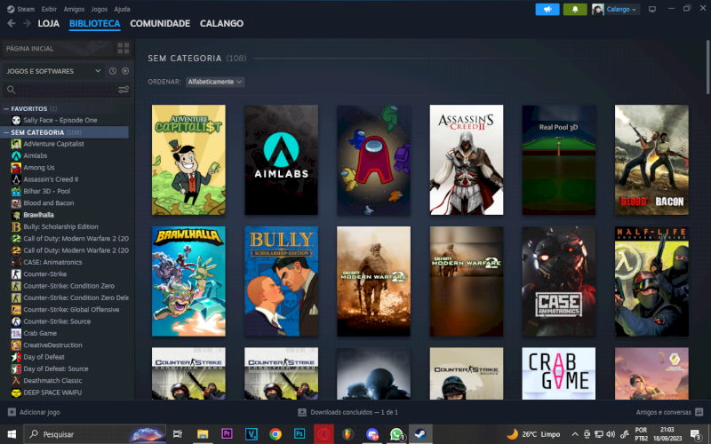
Task: Open the Blood and Bacon cover
Action: click(651, 160)
